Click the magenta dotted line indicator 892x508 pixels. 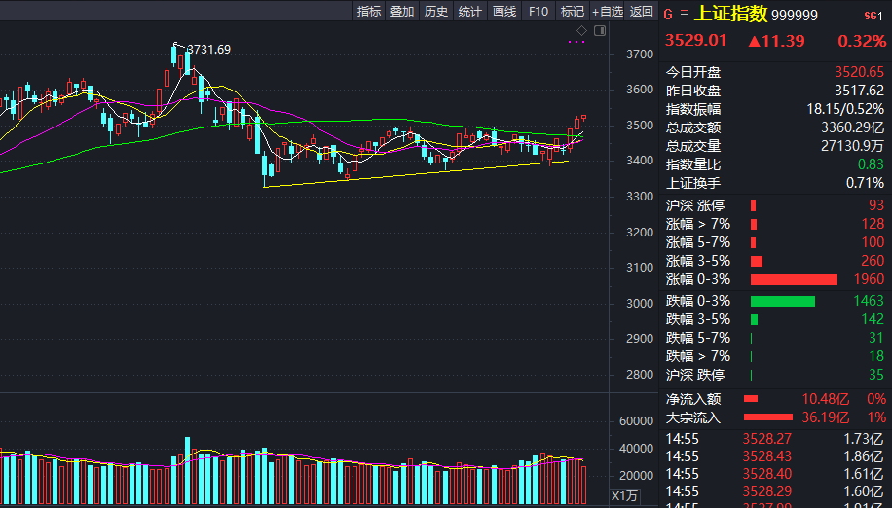(576, 42)
